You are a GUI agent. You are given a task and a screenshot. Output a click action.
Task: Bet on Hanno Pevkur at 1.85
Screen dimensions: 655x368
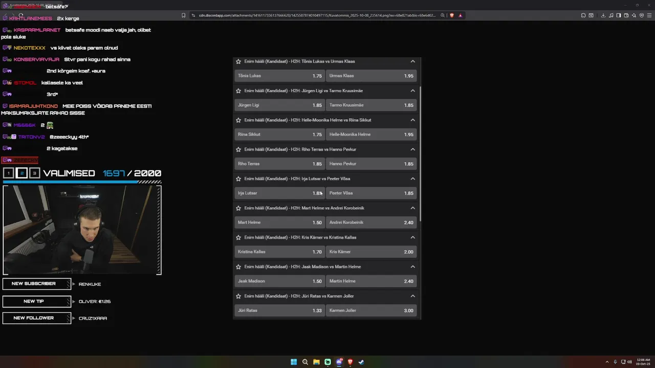371,164
